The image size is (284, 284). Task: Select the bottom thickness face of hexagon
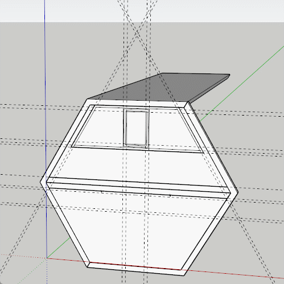(x=136, y=269)
